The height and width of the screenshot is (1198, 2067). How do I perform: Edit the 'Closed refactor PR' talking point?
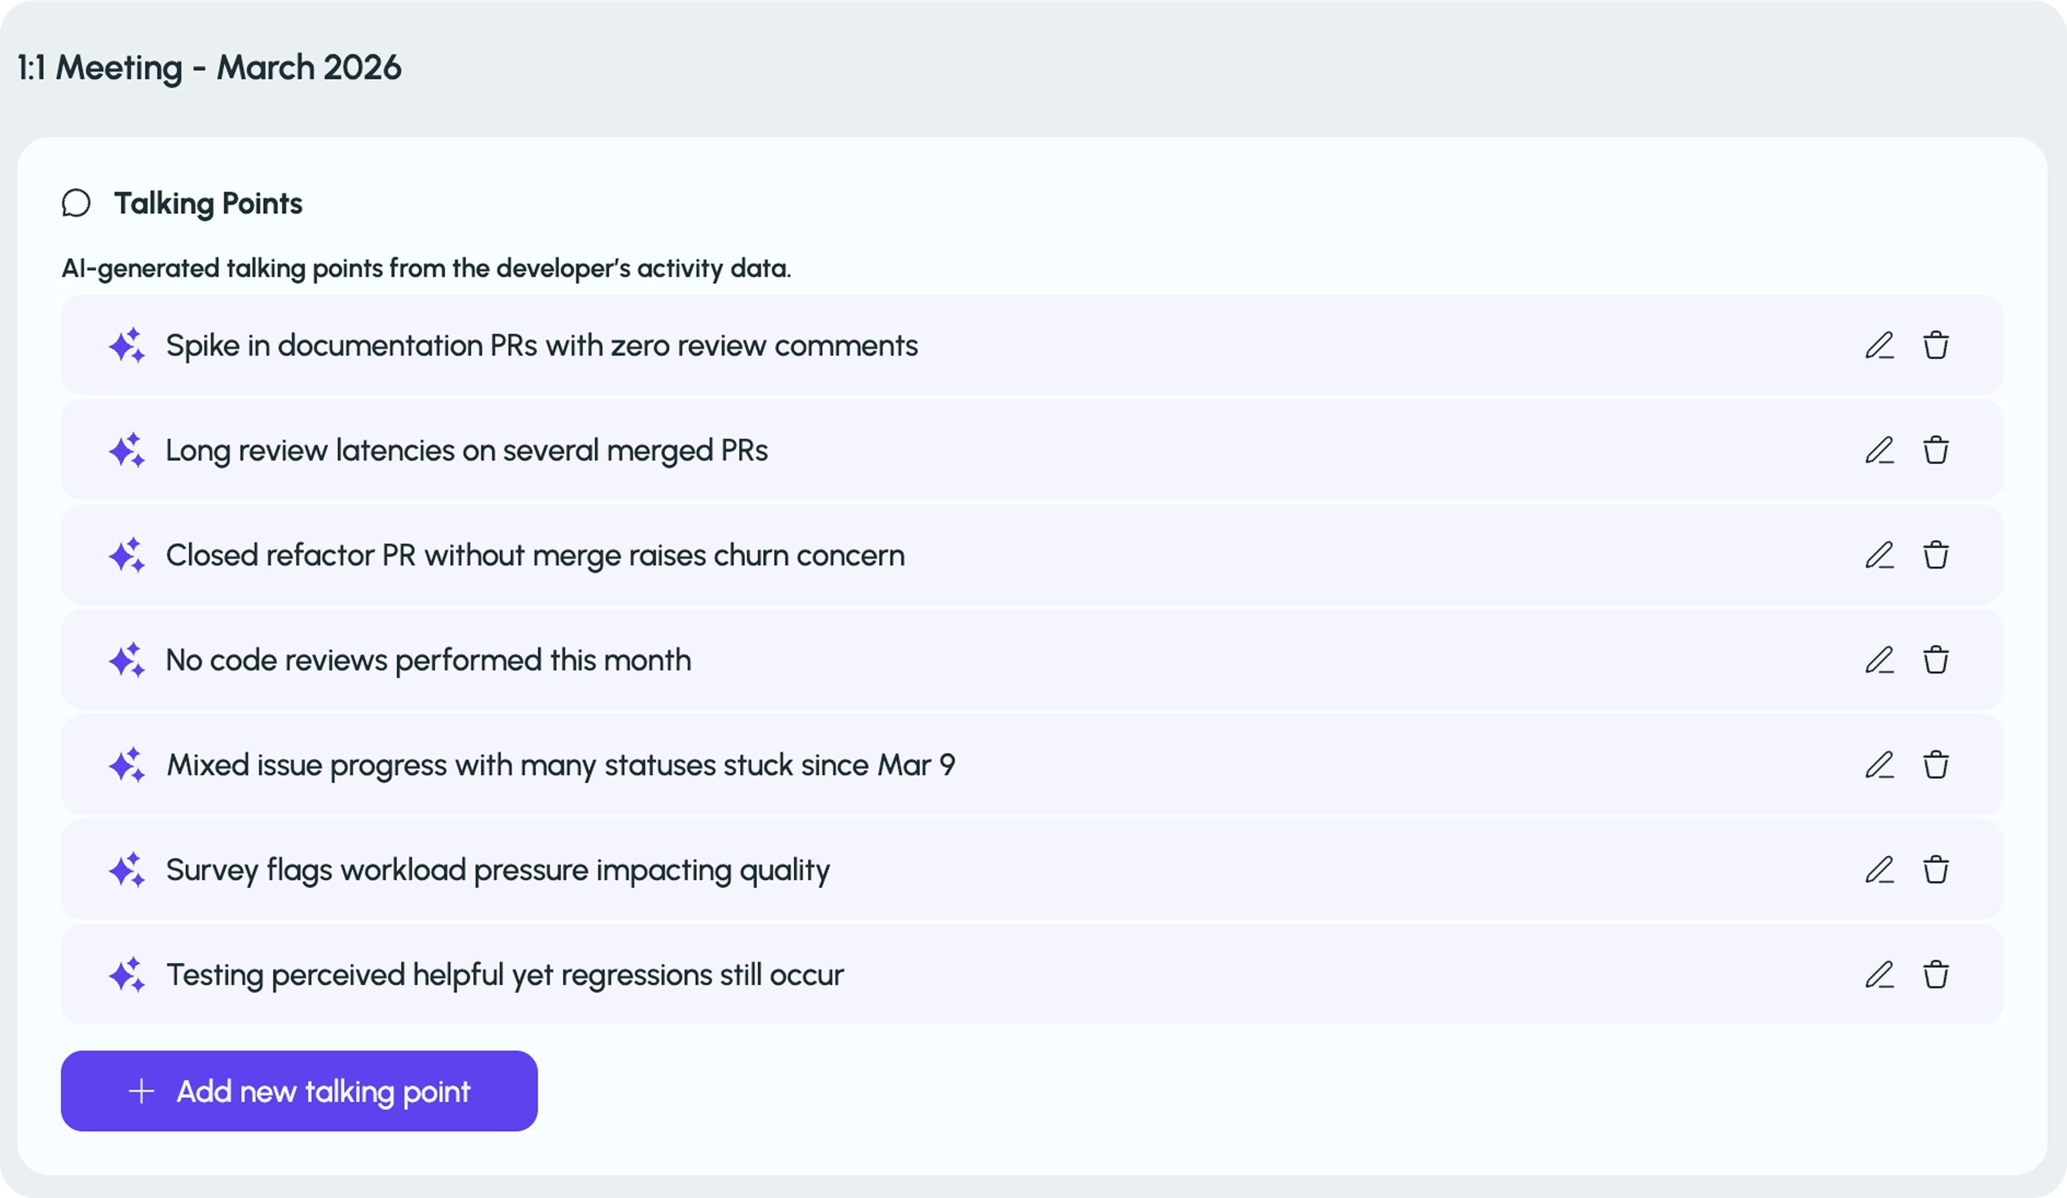1879,555
